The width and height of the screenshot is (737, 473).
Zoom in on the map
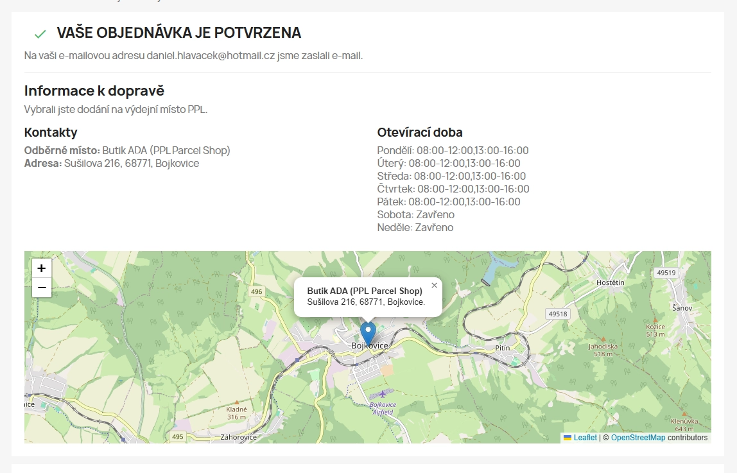pos(42,268)
